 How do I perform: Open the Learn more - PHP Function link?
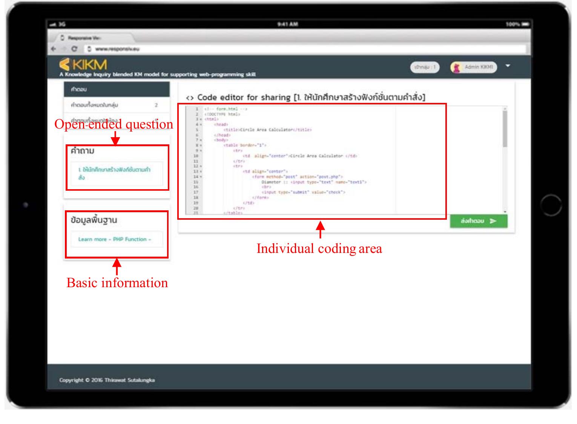pyautogui.click(x=115, y=239)
